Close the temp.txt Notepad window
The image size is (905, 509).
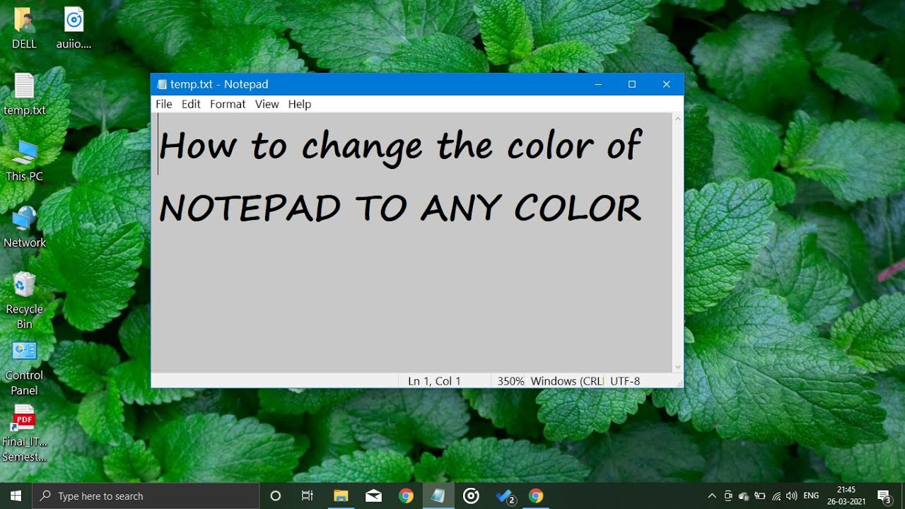(x=666, y=84)
